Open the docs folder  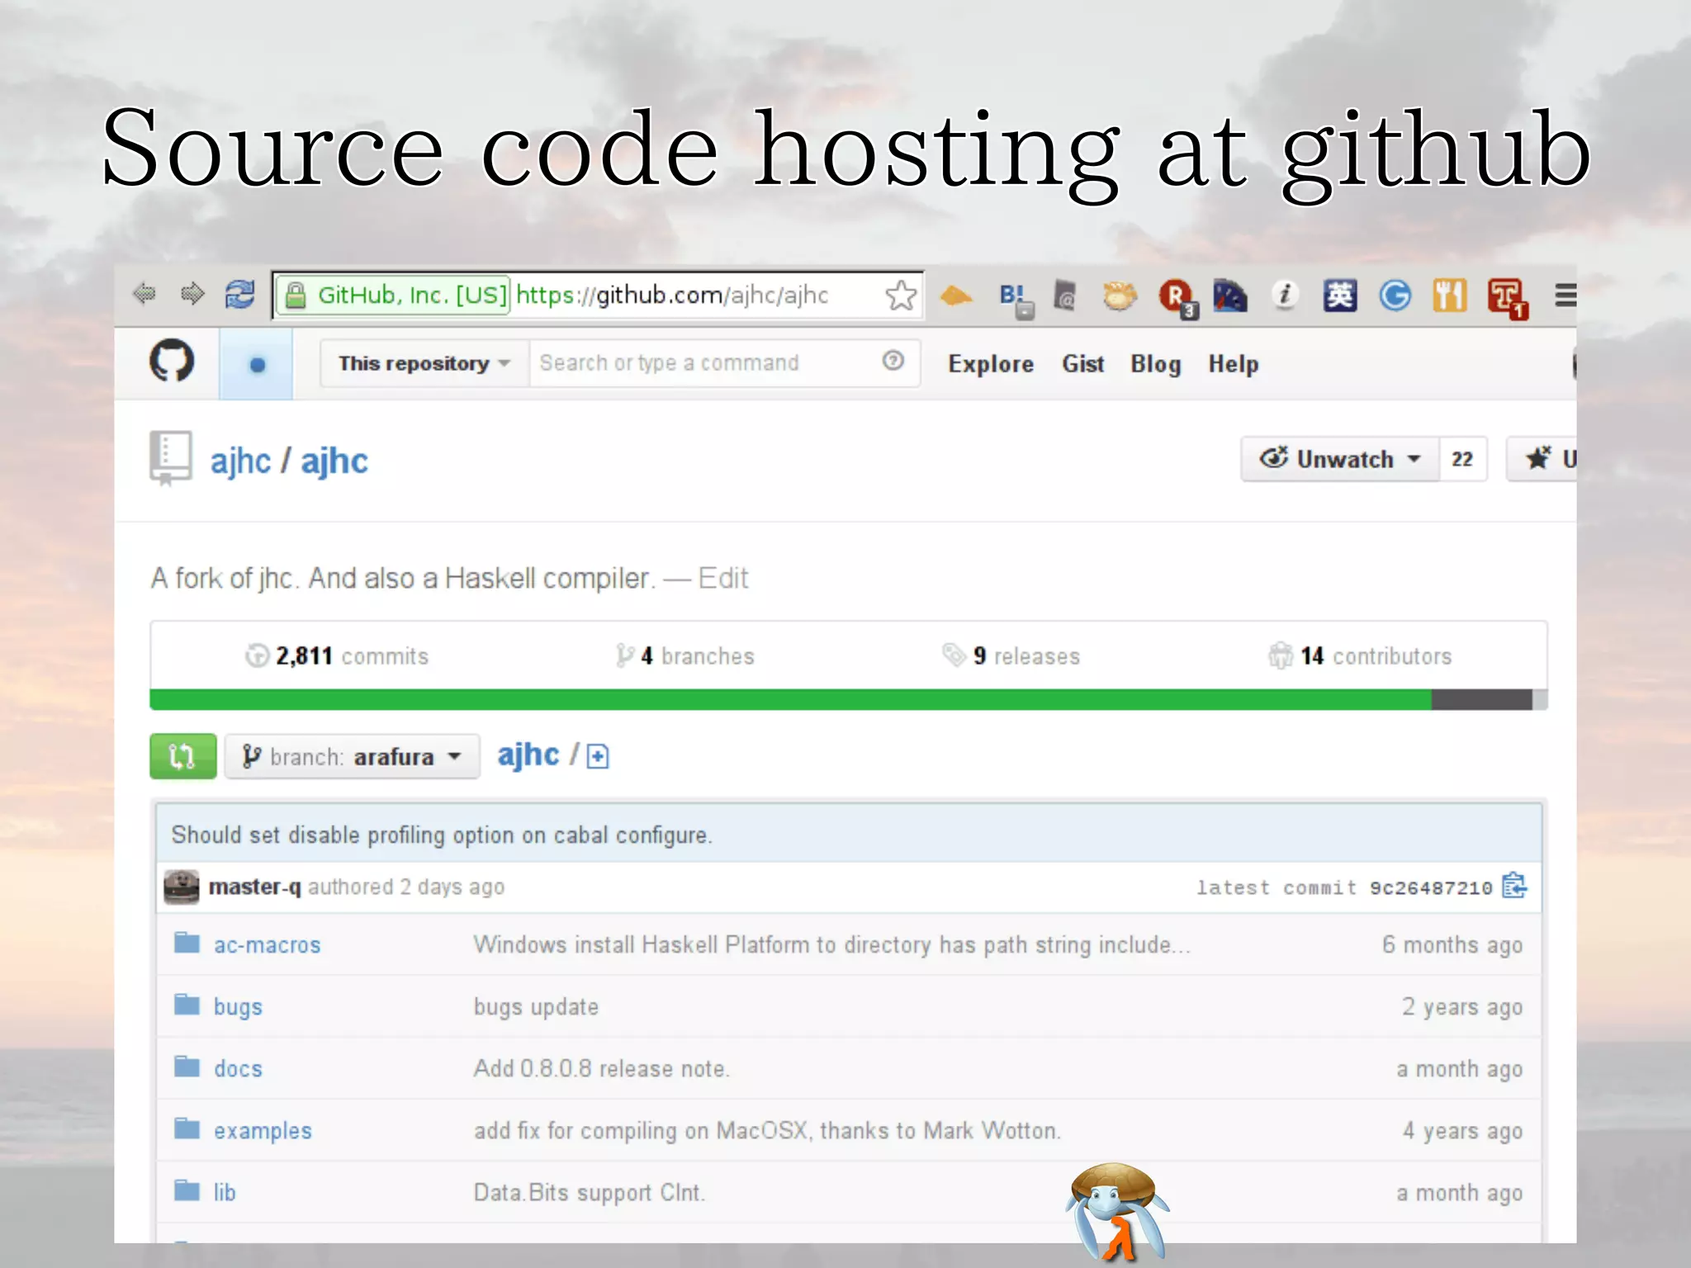click(238, 1068)
